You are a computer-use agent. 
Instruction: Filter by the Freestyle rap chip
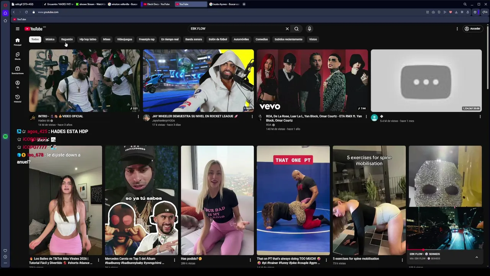147,39
